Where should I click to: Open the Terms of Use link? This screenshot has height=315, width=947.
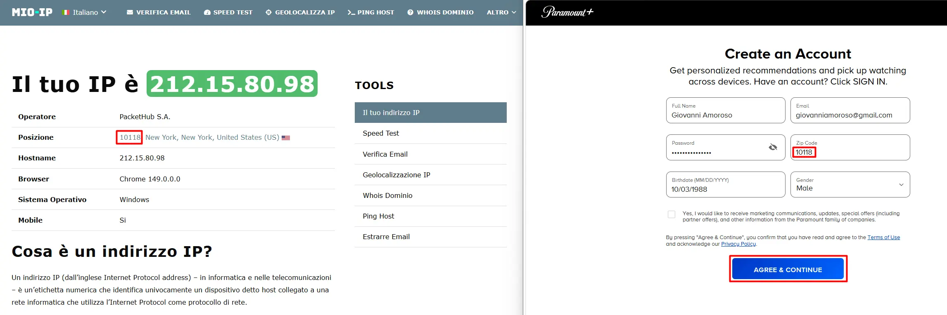coord(883,237)
